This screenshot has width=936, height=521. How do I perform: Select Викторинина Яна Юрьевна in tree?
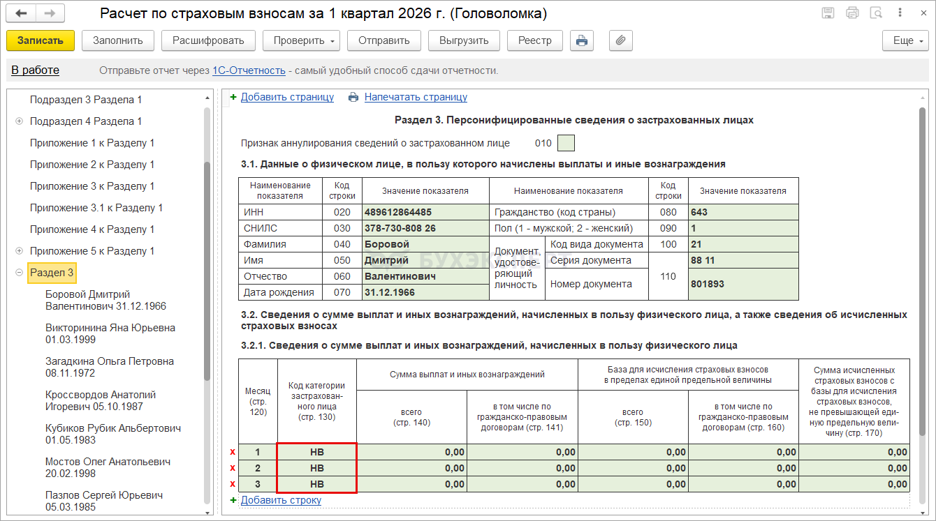click(x=110, y=333)
